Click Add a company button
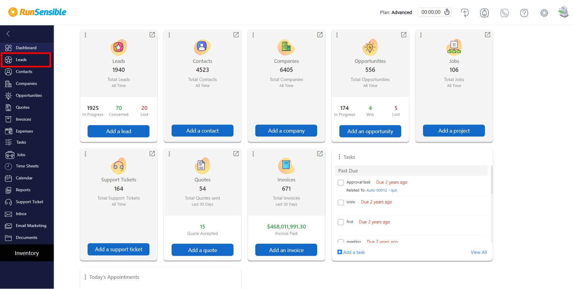This screenshot has height=289, width=574. pos(286,131)
